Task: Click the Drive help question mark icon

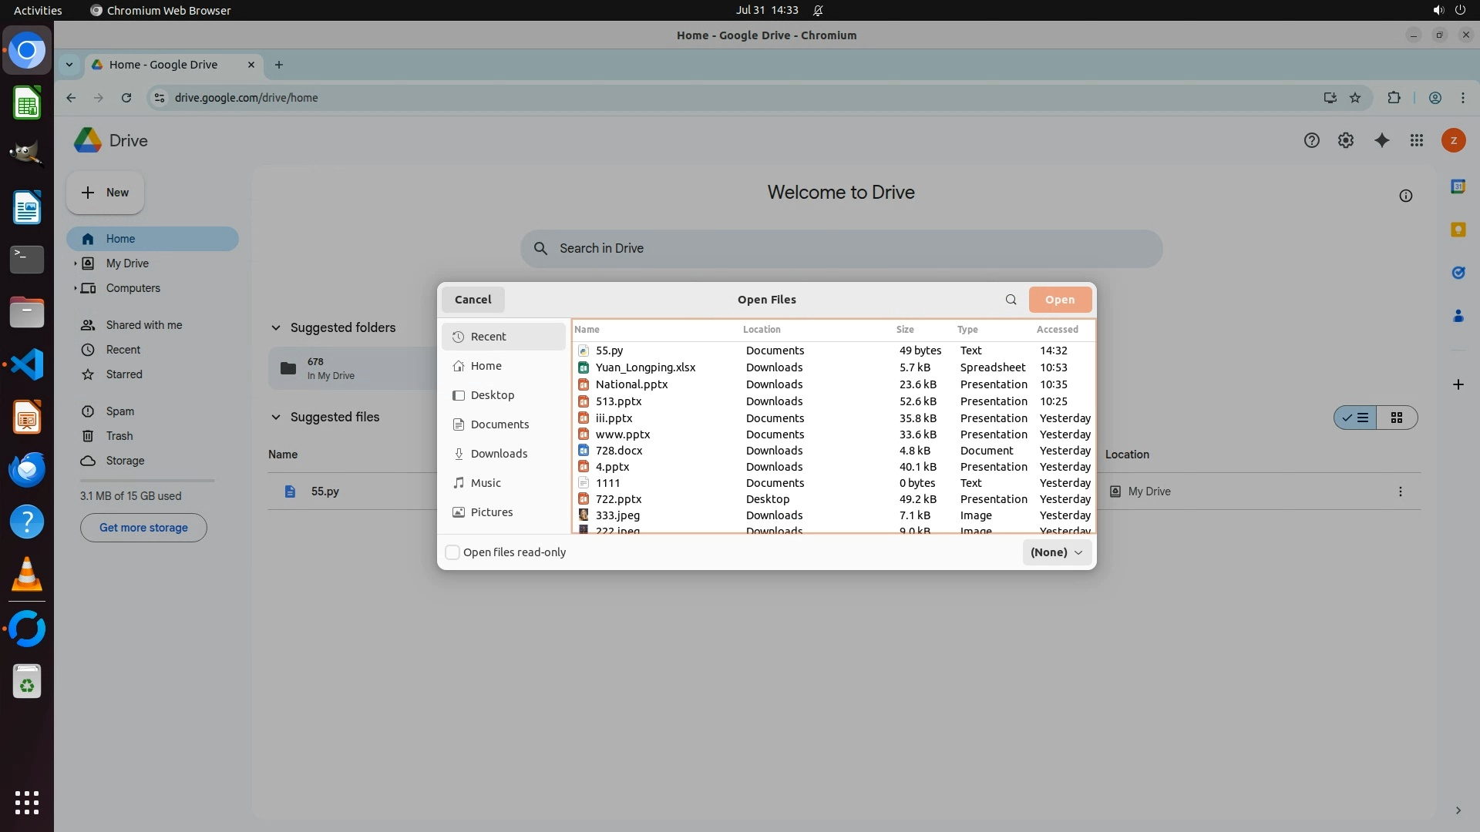Action: [1311, 140]
